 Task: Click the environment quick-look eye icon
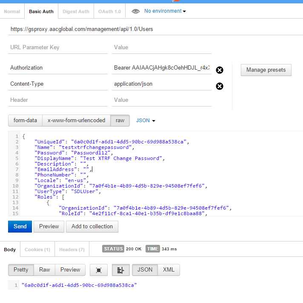pyautogui.click(x=136, y=11)
